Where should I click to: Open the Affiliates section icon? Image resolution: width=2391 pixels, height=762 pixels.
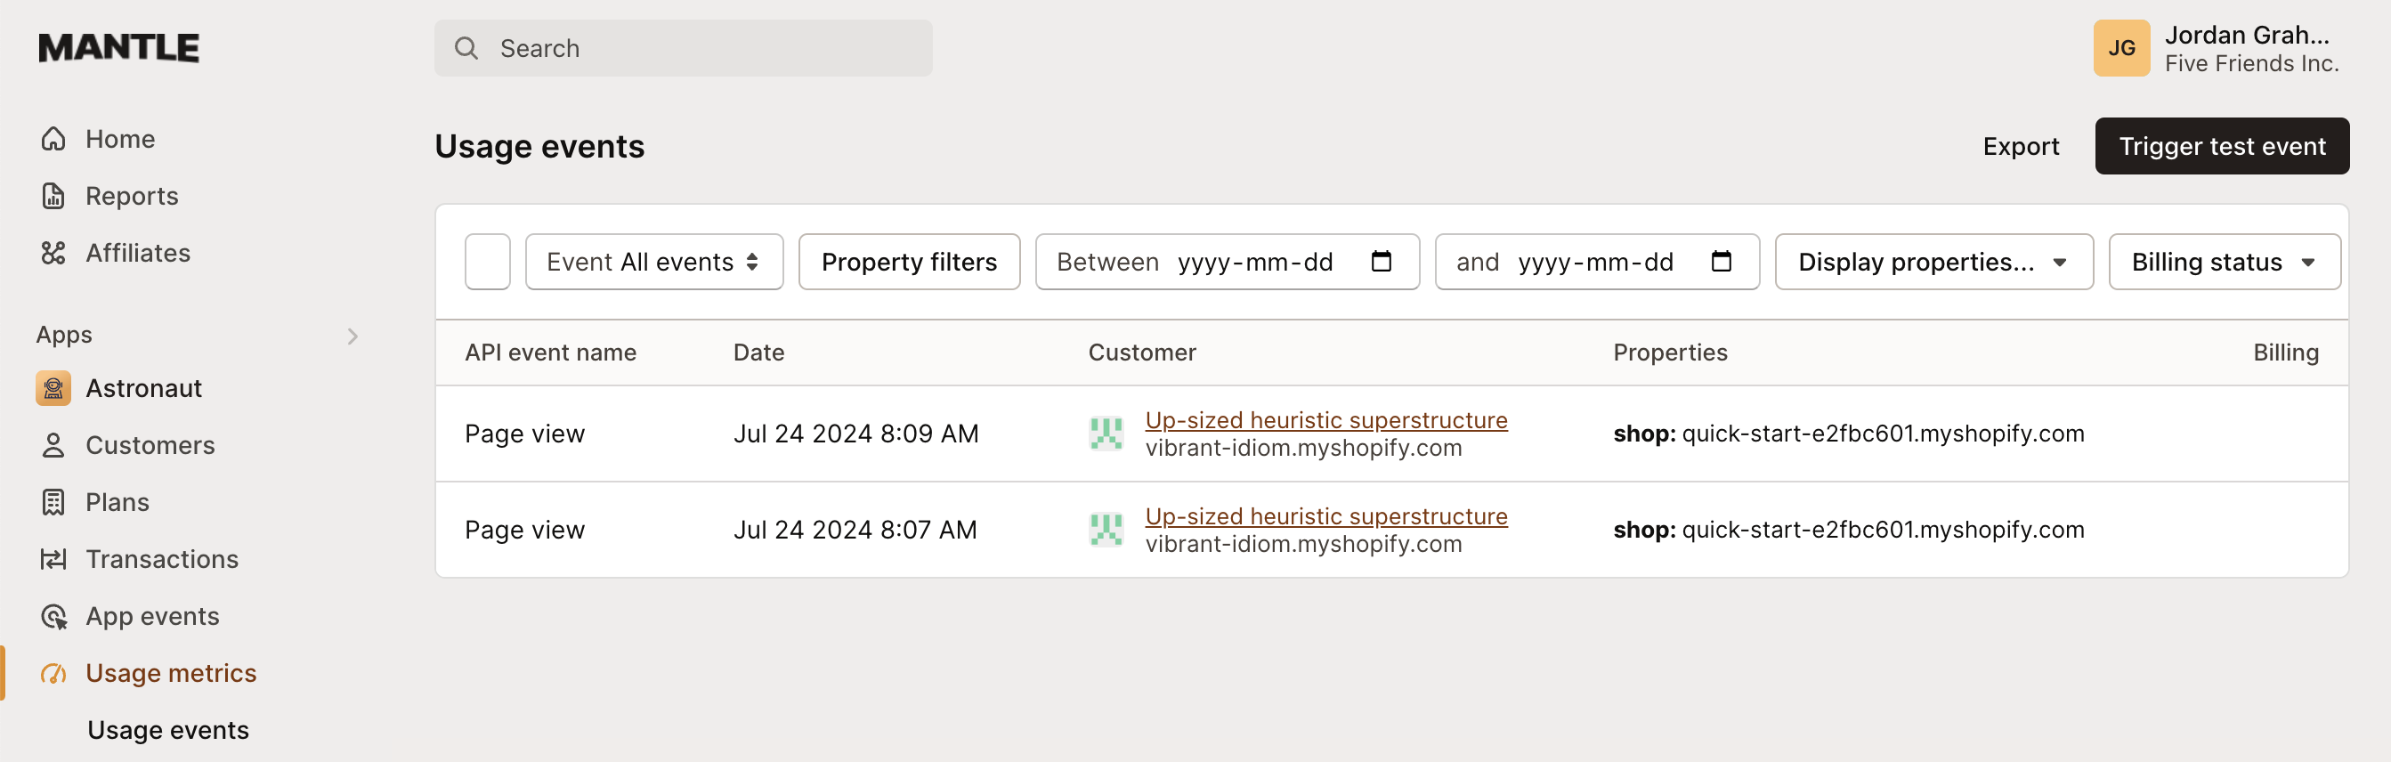tap(53, 253)
